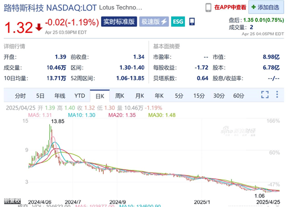Select the 15分 chart tab

point(199,96)
